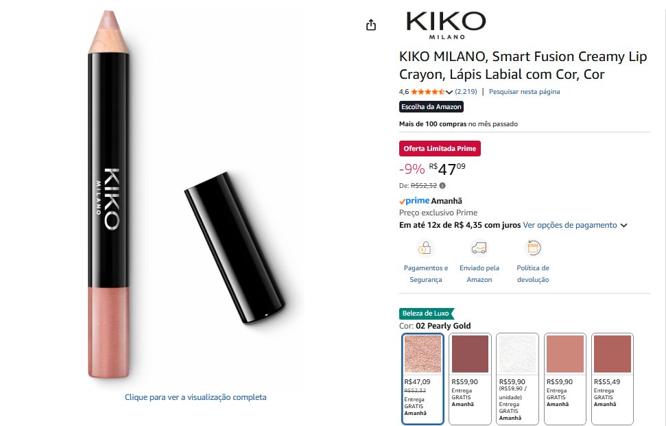Image resolution: width=666 pixels, height=426 pixels.
Task: Open the 2.219 customer reviews link
Action: (x=466, y=91)
